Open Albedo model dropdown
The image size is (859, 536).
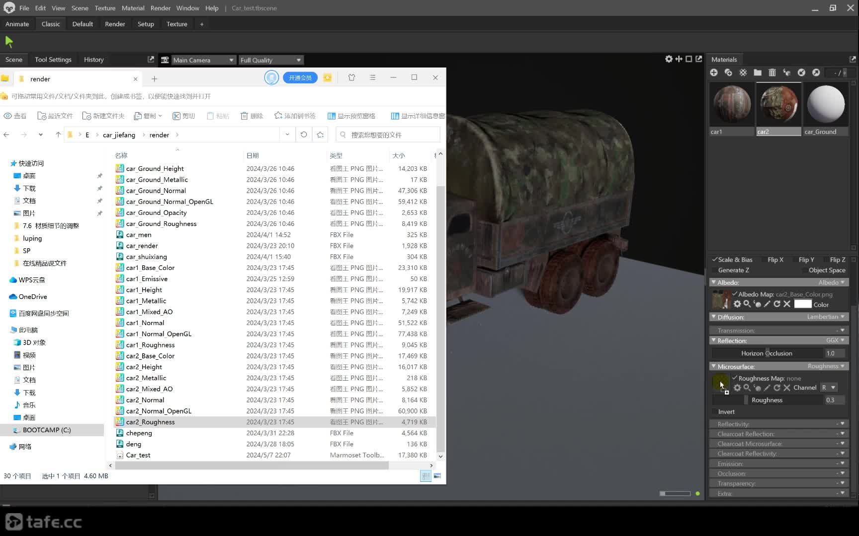831,282
